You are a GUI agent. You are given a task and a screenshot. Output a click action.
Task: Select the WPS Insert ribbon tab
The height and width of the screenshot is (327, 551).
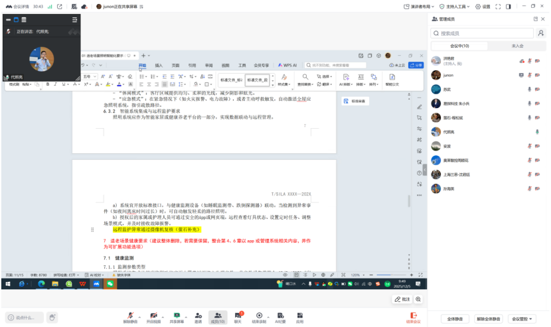pyautogui.click(x=159, y=65)
